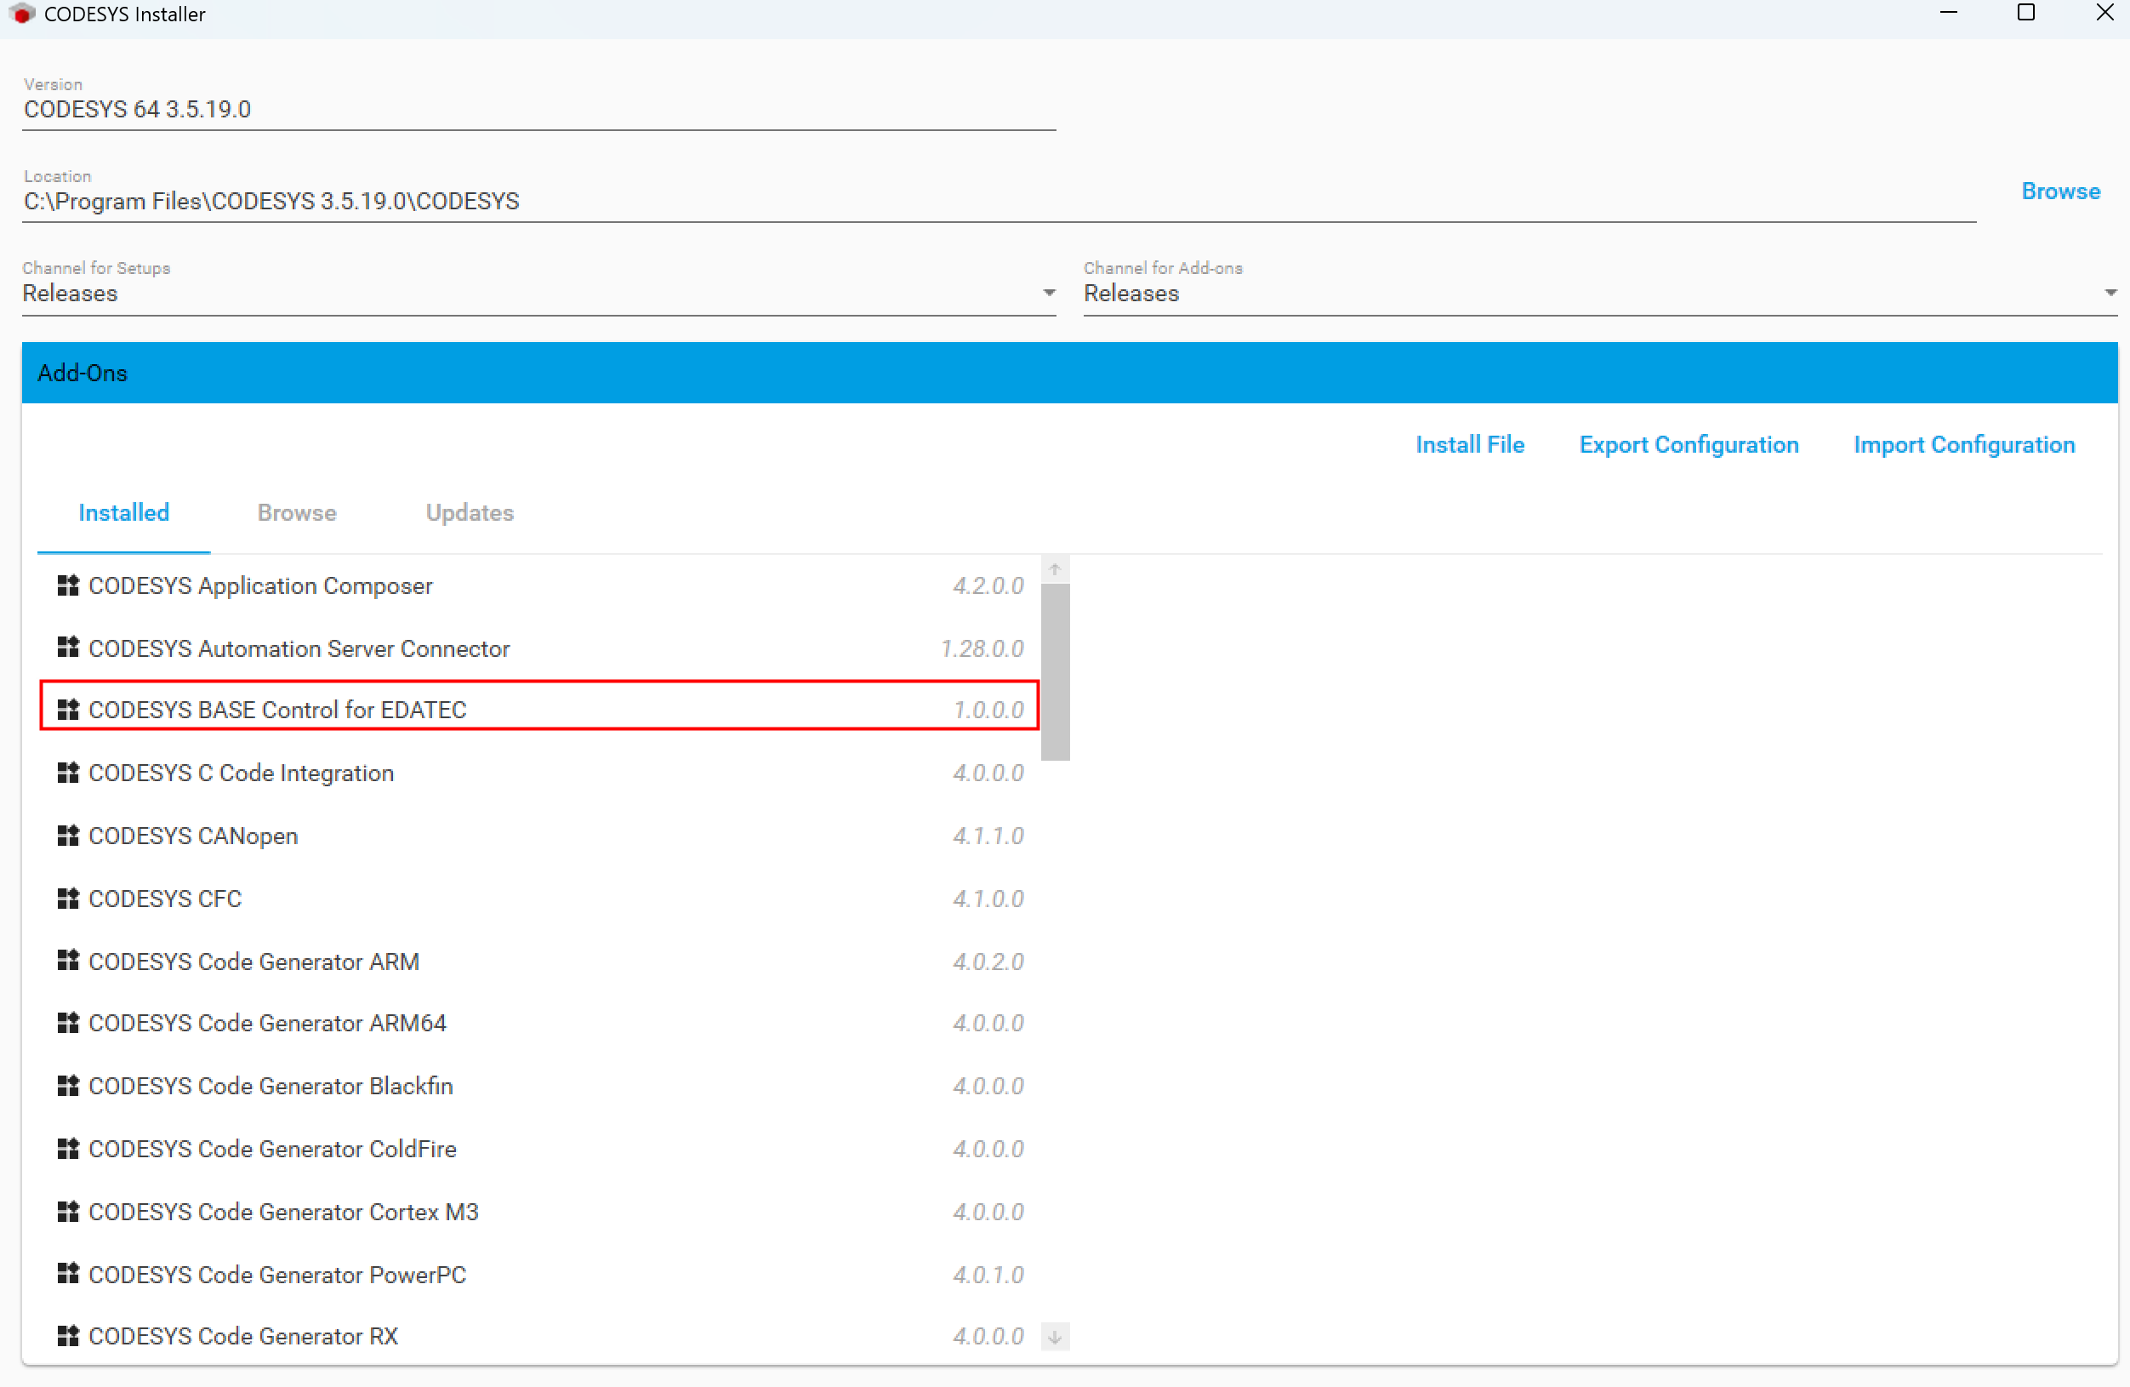The image size is (2130, 1387).
Task: Click the add-on icon beside CODESYS Application Composer
Action: point(68,585)
